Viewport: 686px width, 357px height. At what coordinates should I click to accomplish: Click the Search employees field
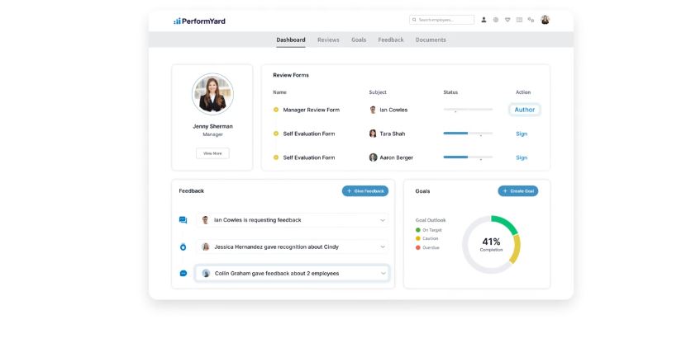pos(442,20)
